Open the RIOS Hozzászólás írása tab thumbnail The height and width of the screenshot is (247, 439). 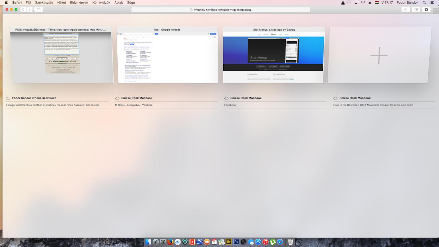coord(61,55)
